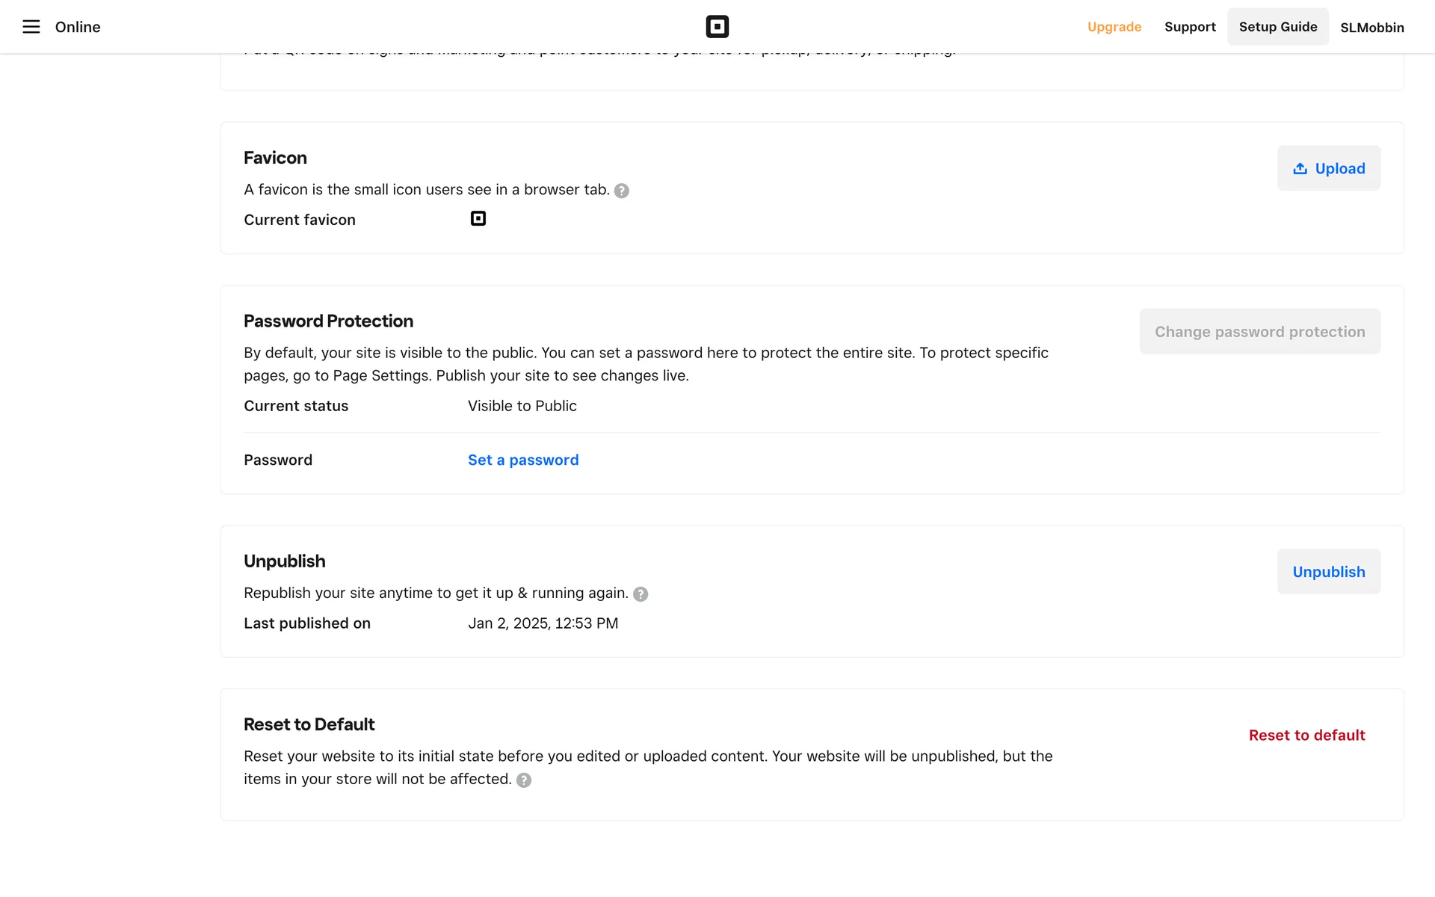Open the Support menu item
The height and width of the screenshot is (897, 1435).
[1190, 27]
